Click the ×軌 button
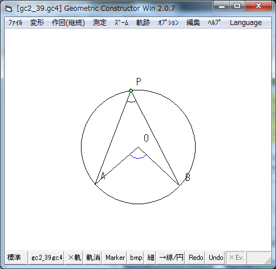Image resolution: width=276 pixels, height=269 pixels. coord(75,258)
